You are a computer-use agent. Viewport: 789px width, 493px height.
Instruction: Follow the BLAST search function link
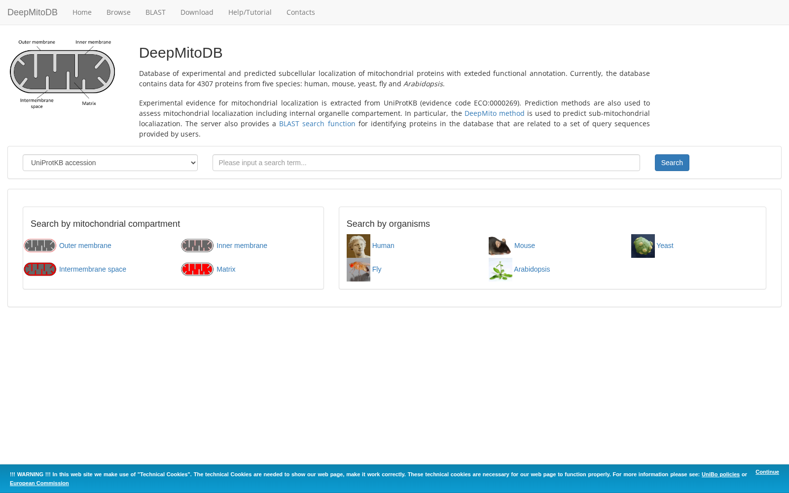tap(317, 124)
